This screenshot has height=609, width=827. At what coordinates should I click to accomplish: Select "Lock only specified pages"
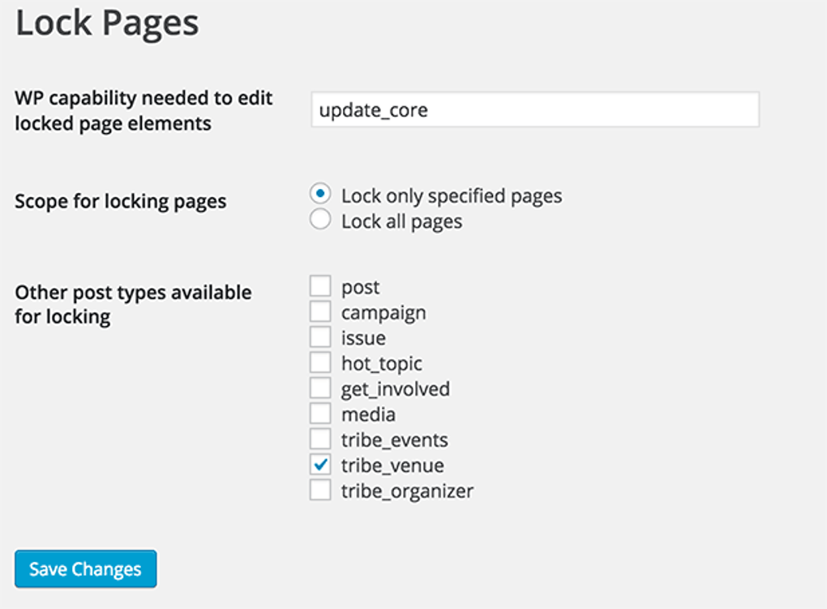(x=319, y=195)
